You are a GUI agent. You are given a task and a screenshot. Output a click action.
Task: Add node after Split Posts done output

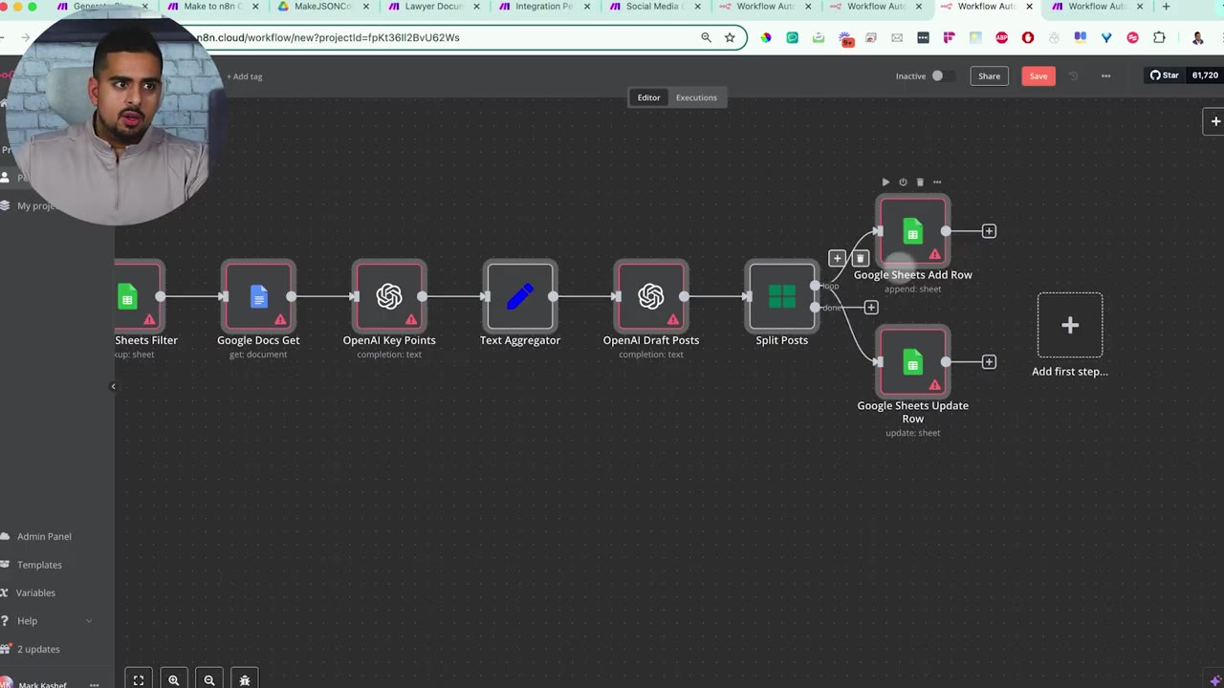coord(871,307)
